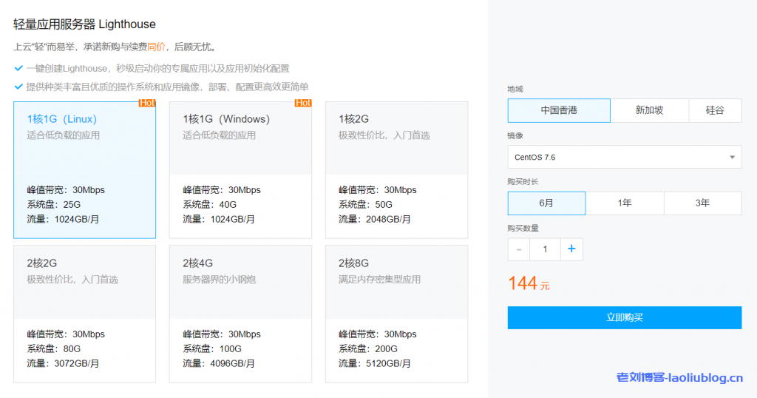This screenshot has height=398, width=757.
Task: Switch region to 新加坡
Action: point(649,110)
